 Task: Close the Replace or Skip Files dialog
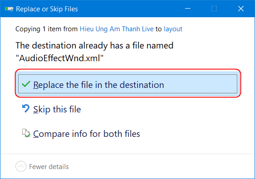tap(241, 9)
